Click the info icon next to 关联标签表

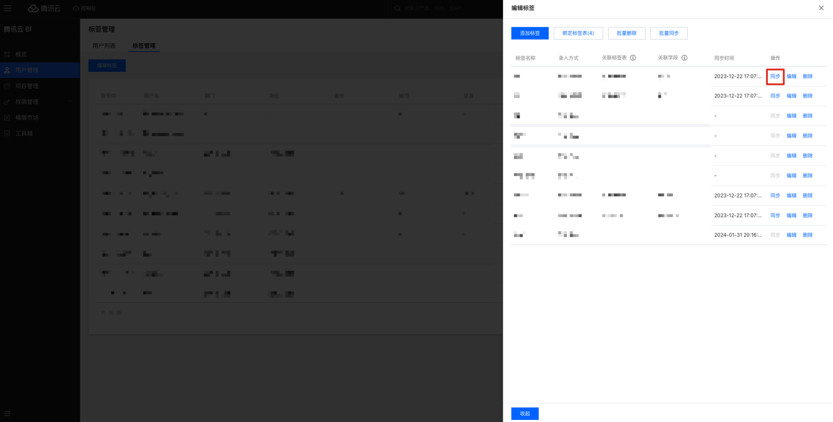tap(633, 58)
